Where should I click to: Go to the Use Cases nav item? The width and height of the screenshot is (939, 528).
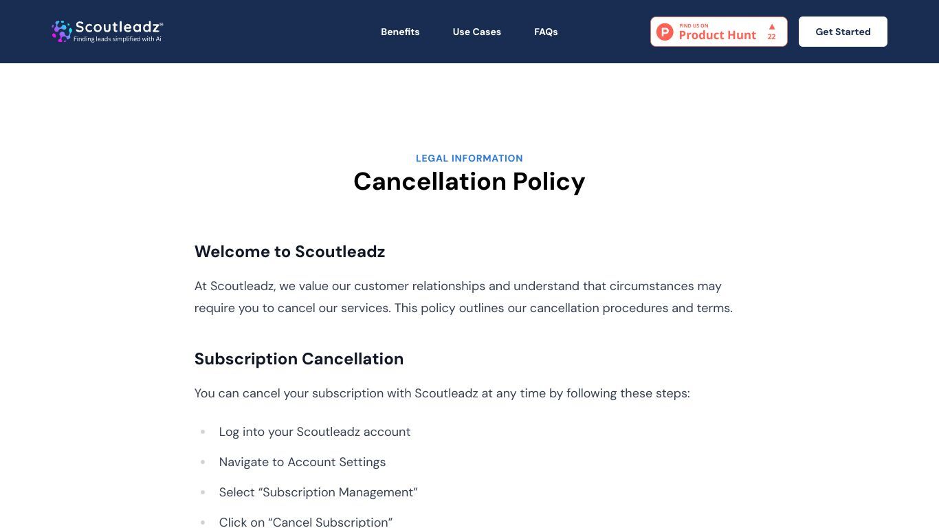[x=476, y=32]
